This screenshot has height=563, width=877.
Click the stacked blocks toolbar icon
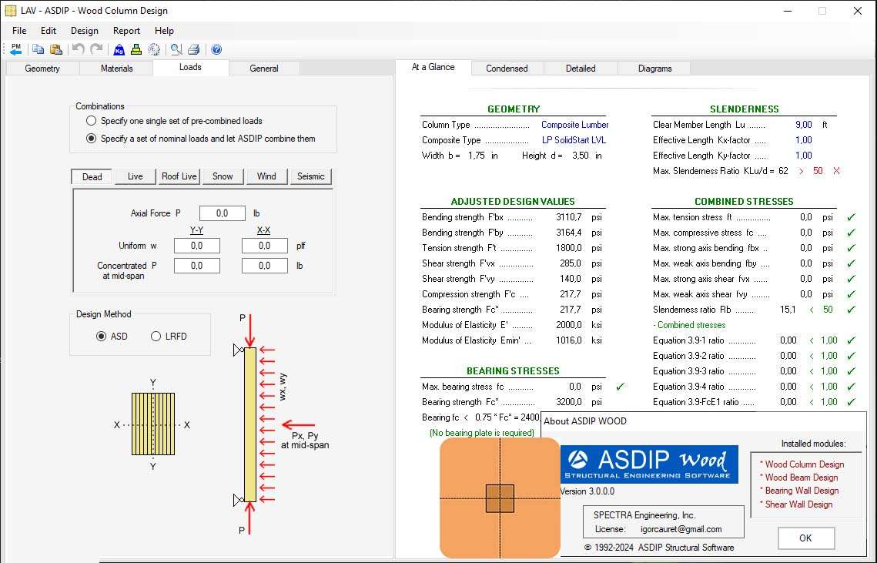(x=136, y=49)
